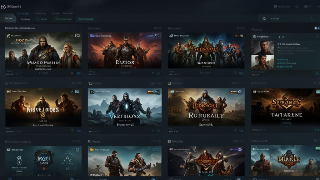Select the highlighted first tab under the logo
The image size is (320, 180).
[8, 18]
